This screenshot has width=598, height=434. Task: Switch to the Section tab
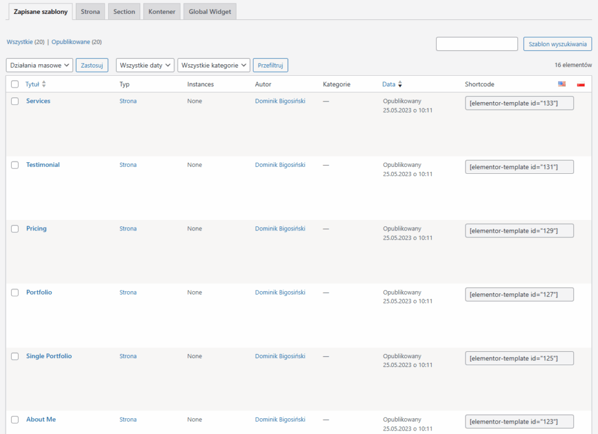[x=124, y=12]
